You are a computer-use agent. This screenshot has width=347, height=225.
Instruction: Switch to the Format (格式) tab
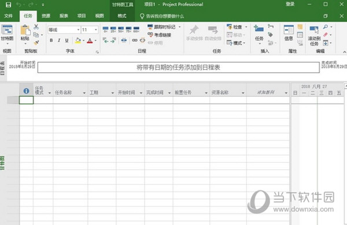[x=121, y=16]
